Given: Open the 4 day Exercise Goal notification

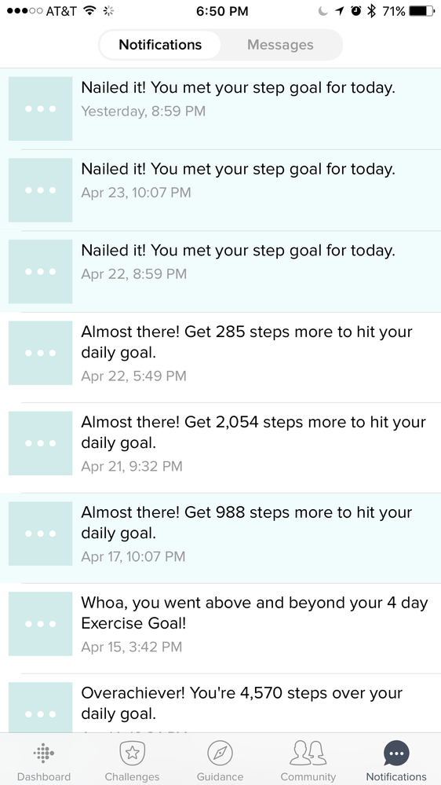Looking at the screenshot, I should [x=220, y=629].
